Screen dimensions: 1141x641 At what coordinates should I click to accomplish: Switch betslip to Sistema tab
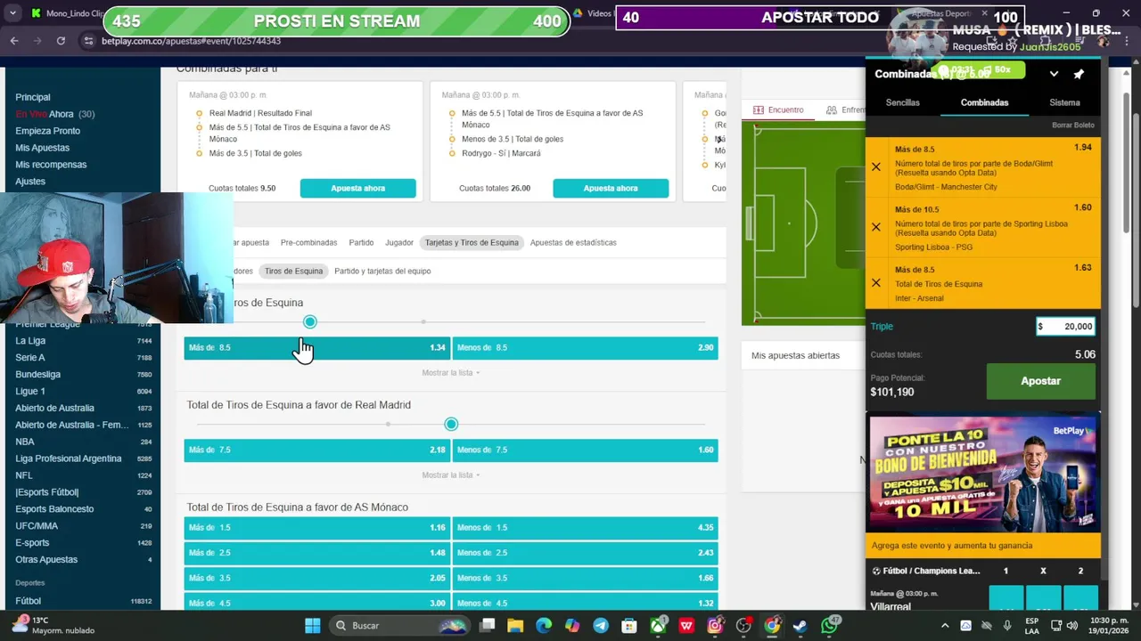pyautogui.click(x=1064, y=102)
